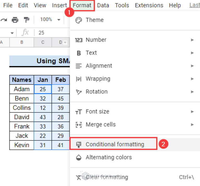Viewport: 200px width, 186px height.
Task: Click the Theme palette icon
Action: 78,20
